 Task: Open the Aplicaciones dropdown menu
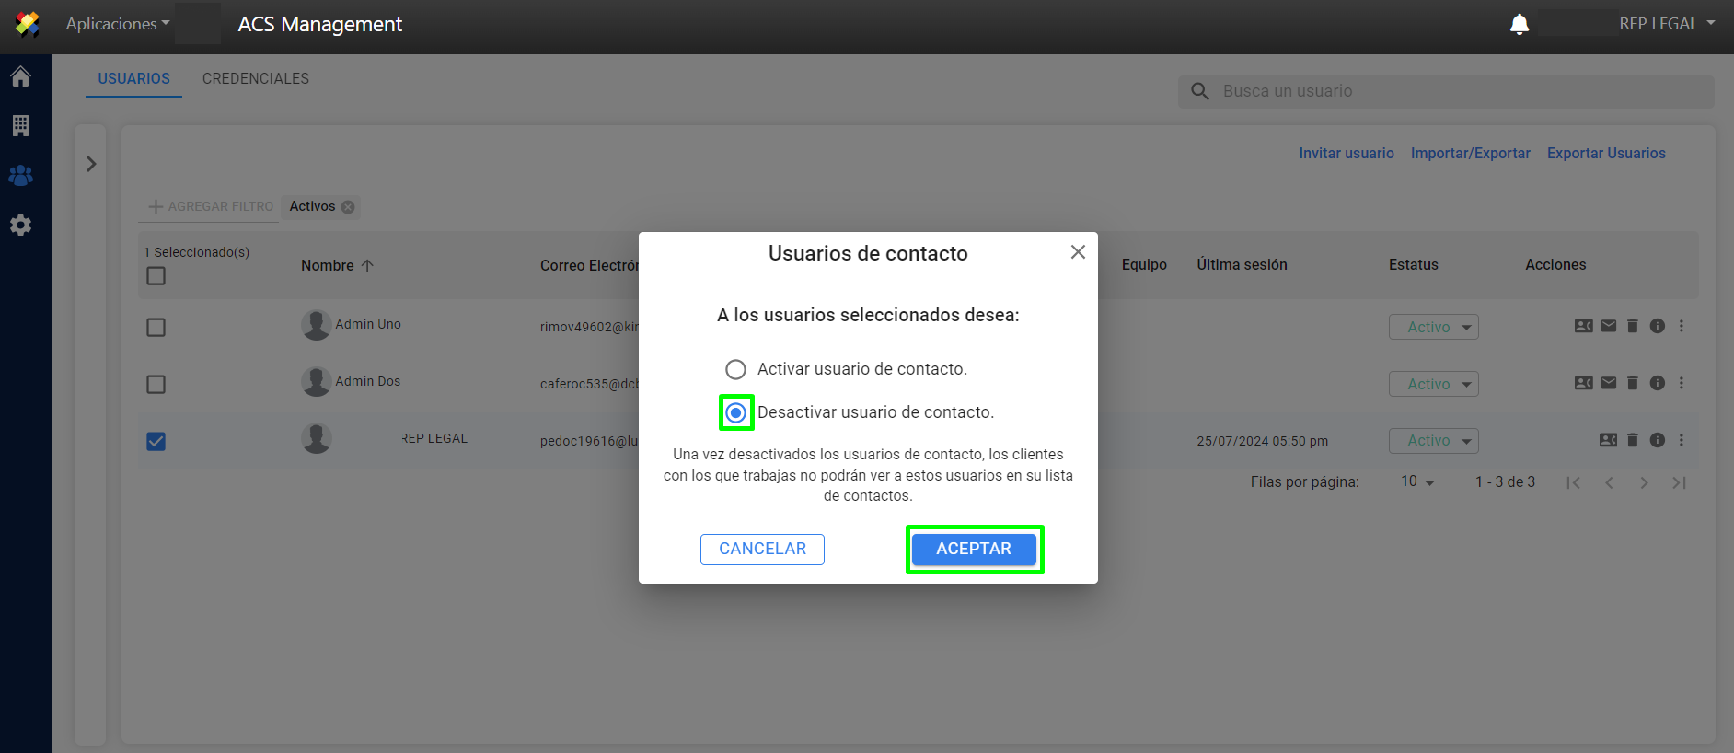pyautogui.click(x=117, y=24)
